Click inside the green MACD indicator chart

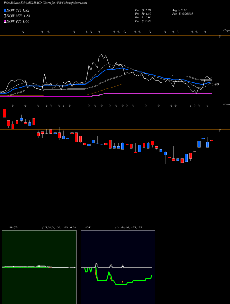tap(39, 267)
